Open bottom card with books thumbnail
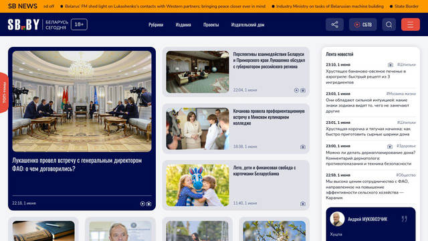The width and height of the screenshot is (428, 241). pyautogui.click(x=43, y=231)
